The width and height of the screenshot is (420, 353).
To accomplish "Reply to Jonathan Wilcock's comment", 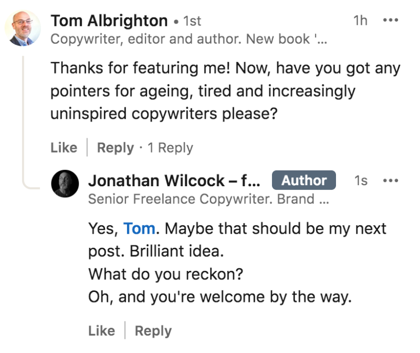I will pos(153,331).
